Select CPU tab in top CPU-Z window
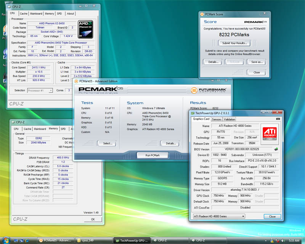Viewport: 305px width, 244px height. (x=12, y=13)
